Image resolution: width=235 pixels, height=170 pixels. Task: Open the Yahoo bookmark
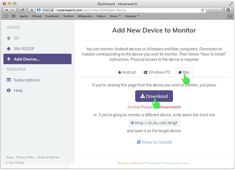(x=101, y=16)
